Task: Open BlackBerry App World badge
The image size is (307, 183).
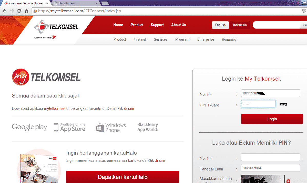Action: coord(148,127)
